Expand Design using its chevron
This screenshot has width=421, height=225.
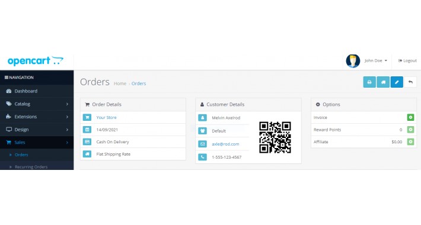67,130
